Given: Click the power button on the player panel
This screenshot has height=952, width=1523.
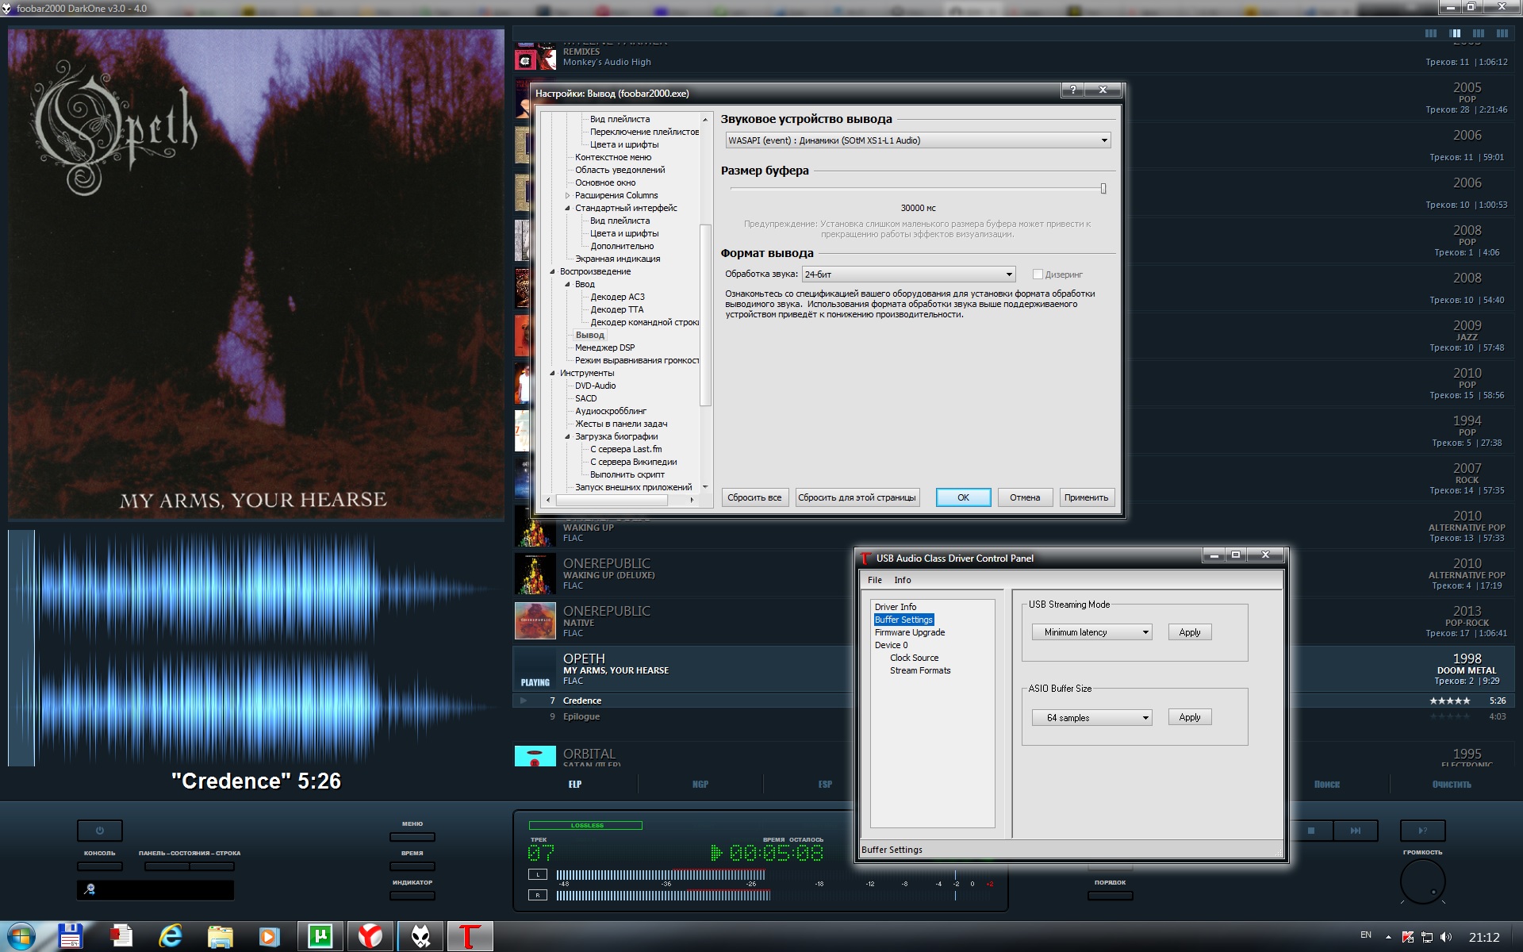Looking at the screenshot, I should point(100,831).
